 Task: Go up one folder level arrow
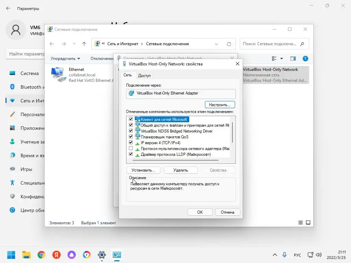point(84,44)
